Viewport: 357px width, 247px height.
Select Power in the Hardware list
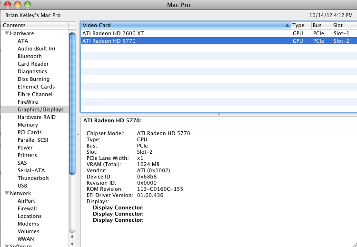tap(25, 148)
